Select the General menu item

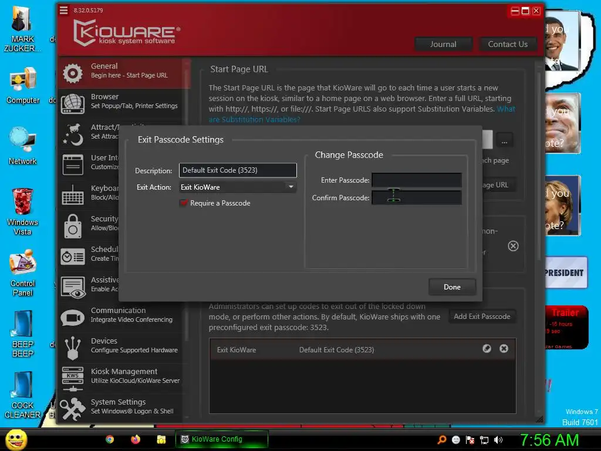124,73
